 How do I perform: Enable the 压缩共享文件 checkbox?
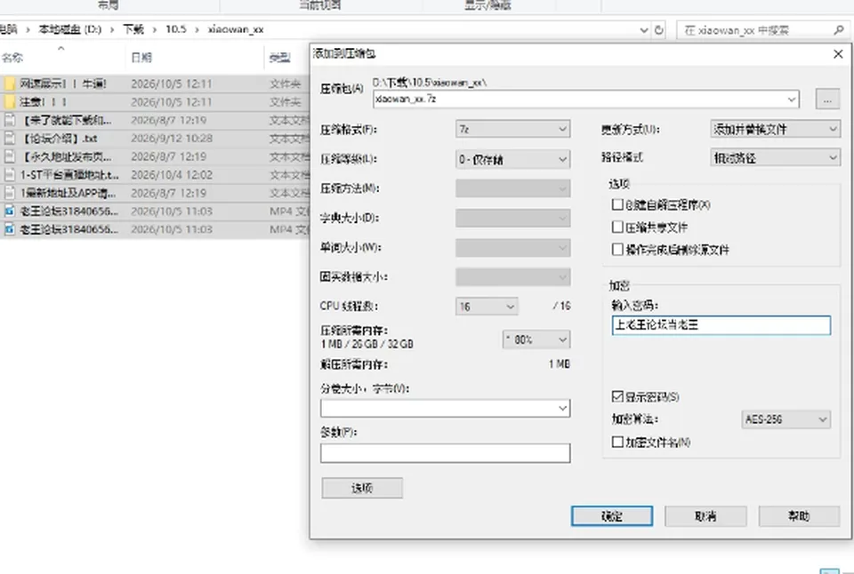coord(617,227)
